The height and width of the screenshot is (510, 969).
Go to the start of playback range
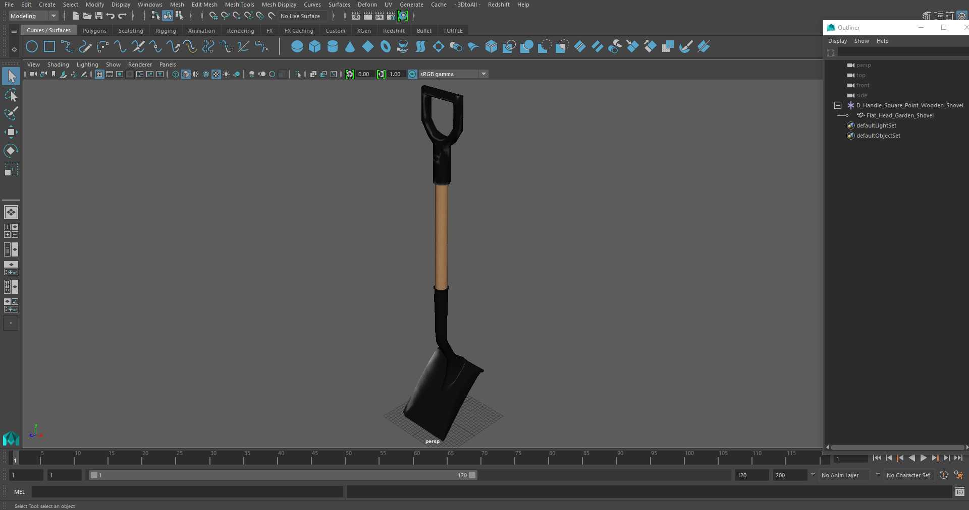pyautogui.click(x=877, y=458)
